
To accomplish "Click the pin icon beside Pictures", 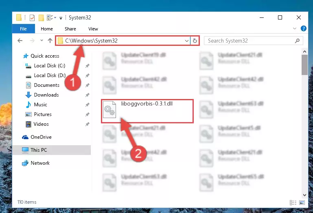I will [x=87, y=114].
